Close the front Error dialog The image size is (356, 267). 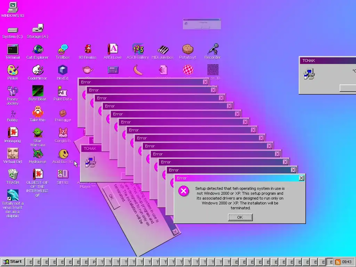coord(301,178)
